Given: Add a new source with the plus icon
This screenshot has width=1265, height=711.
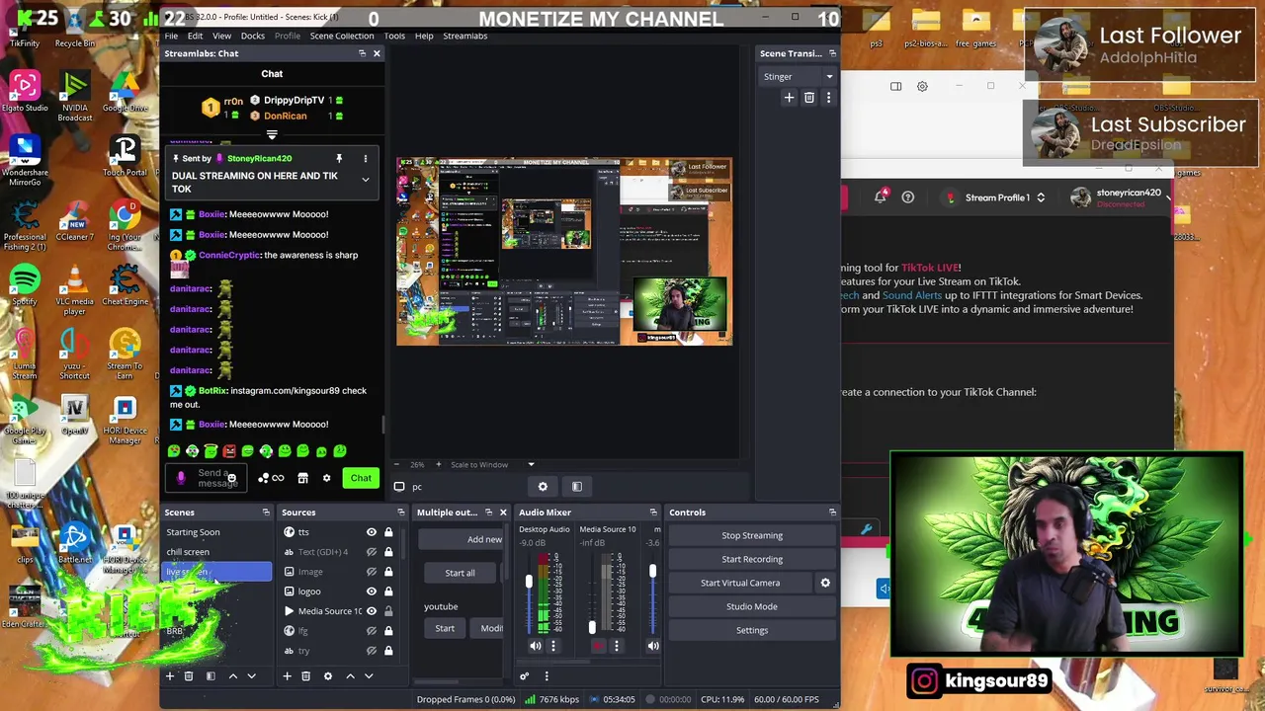Looking at the screenshot, I should 287,676.
